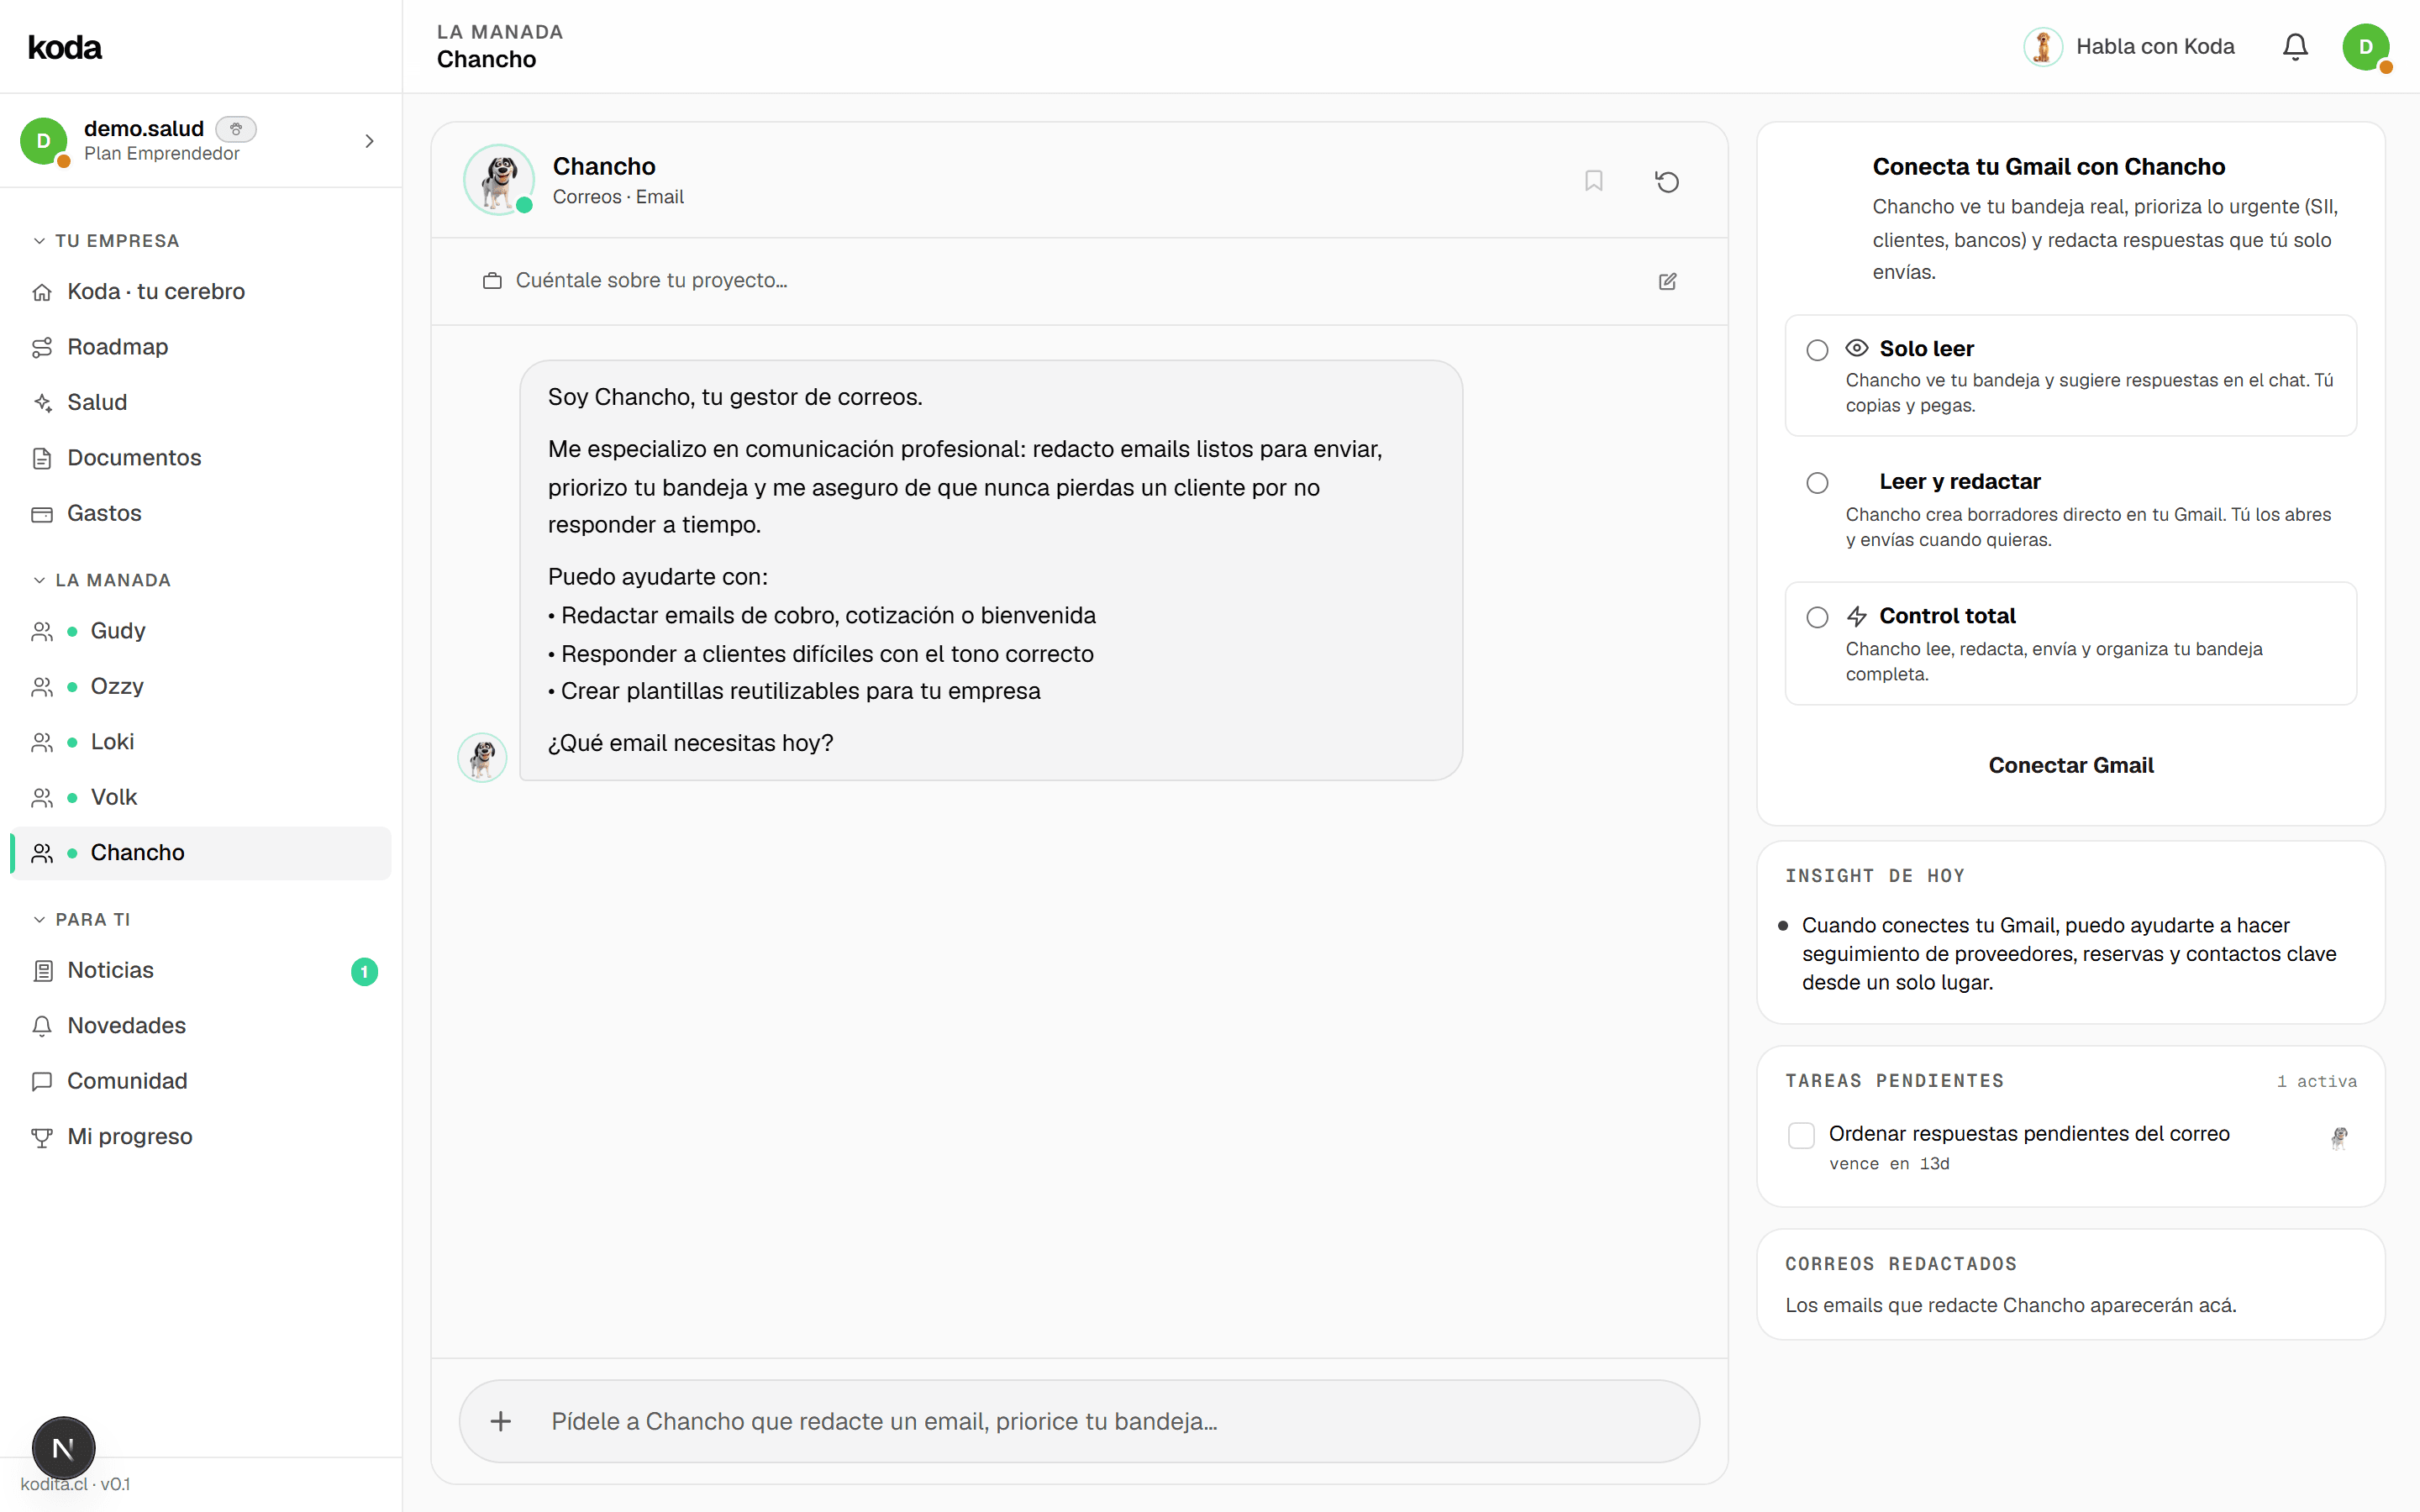Click the Roadmap route icon
The image size is (2420, 1512).
(42, 347)
